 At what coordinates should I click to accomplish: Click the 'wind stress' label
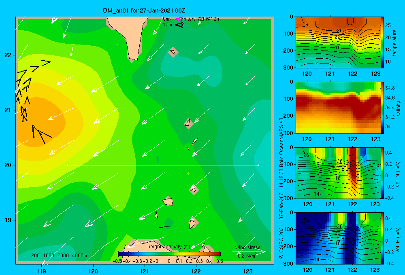tap(247, 247)
